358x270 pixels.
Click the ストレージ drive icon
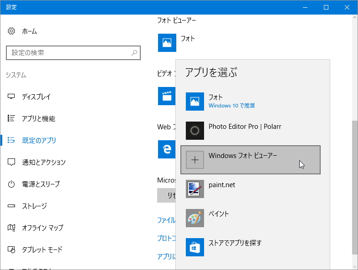point(11,206)
